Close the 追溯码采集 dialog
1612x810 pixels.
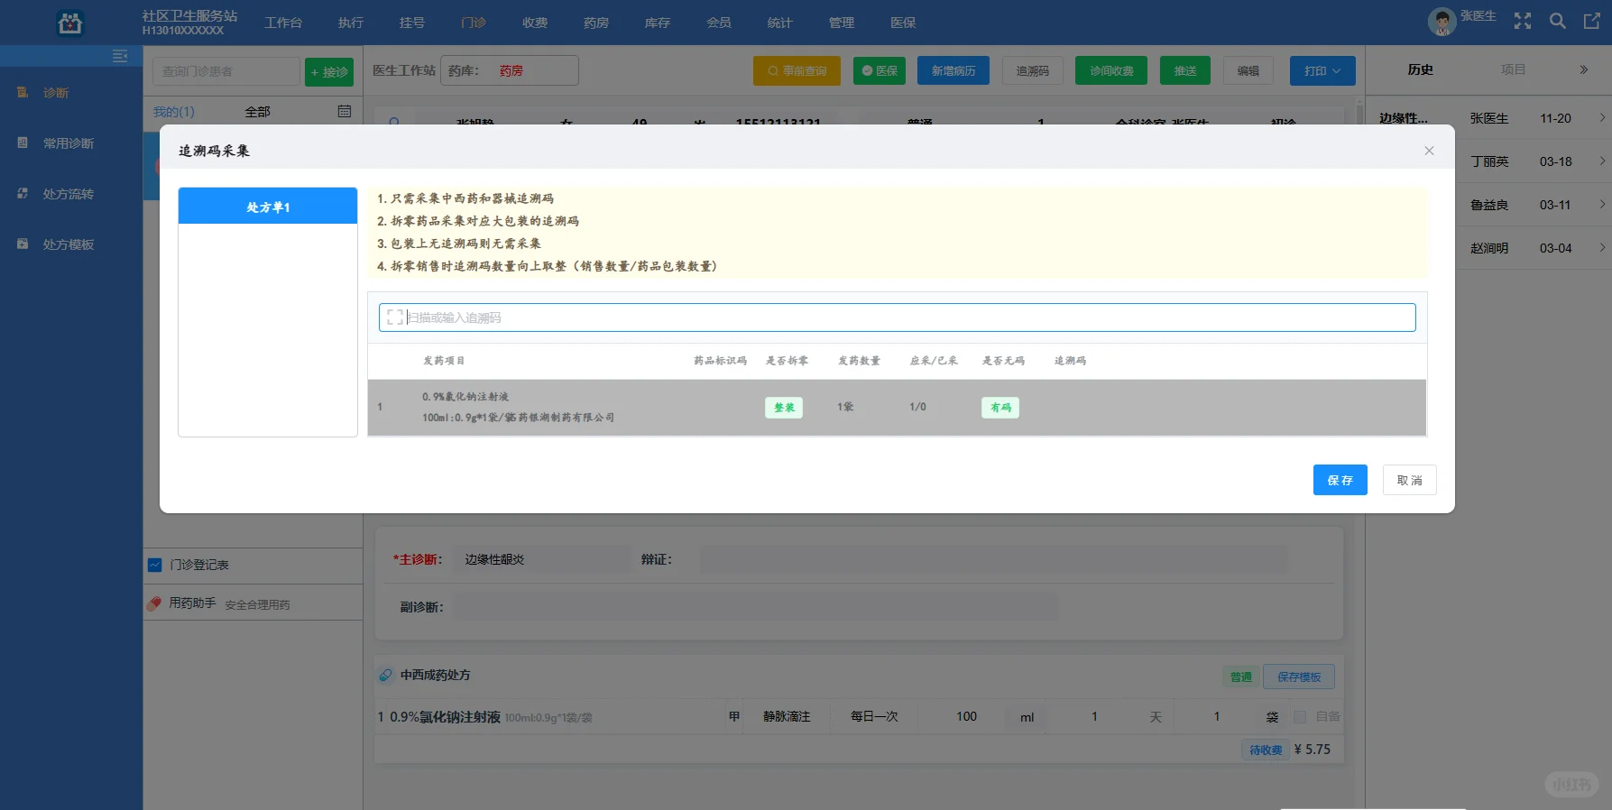click(1429, 151)
